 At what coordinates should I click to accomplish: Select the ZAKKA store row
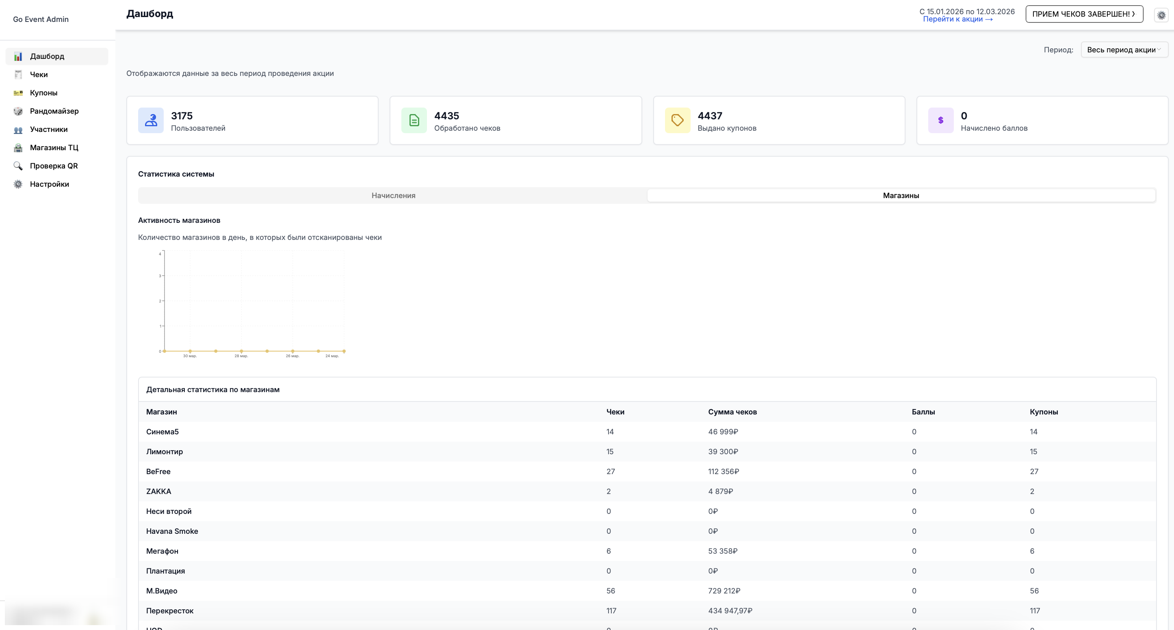tap(647, 492)
